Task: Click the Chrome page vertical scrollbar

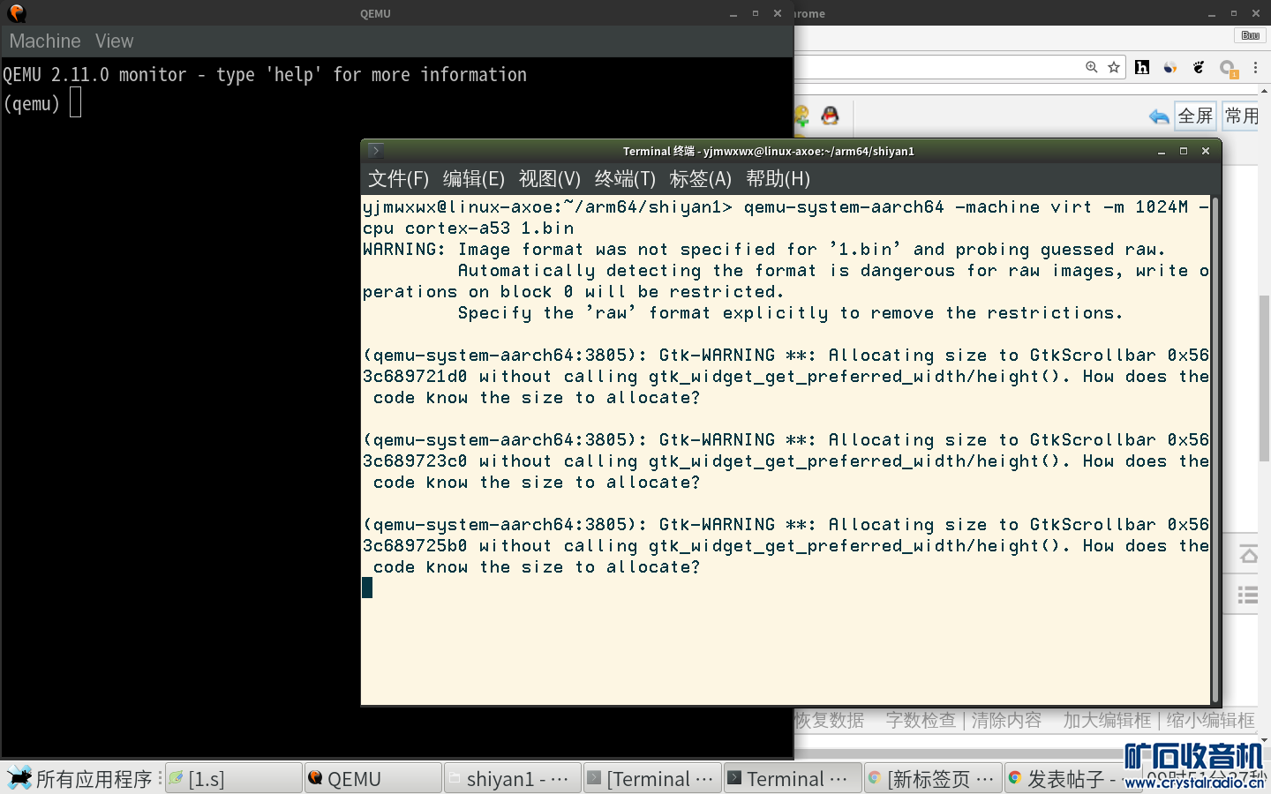Action: [1264, 379]
